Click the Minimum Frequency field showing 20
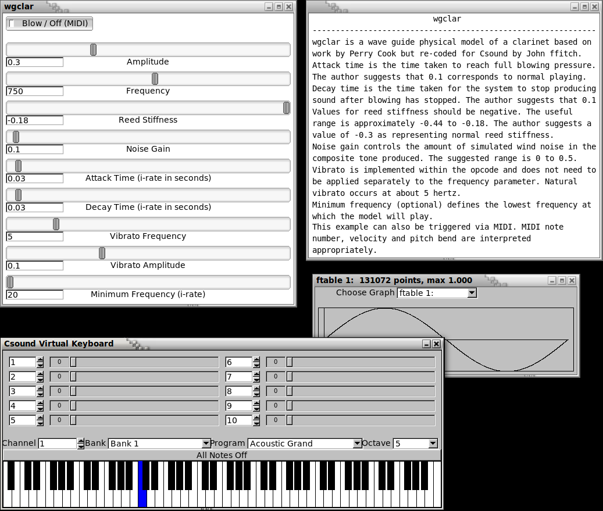The image size is (603, 511). pyautogui.click(x=35, y=295)
